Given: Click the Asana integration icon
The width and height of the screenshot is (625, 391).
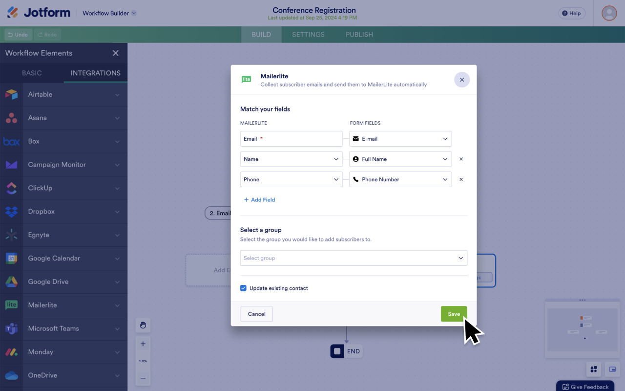Looking at the screenshot, I should (11, 118).
